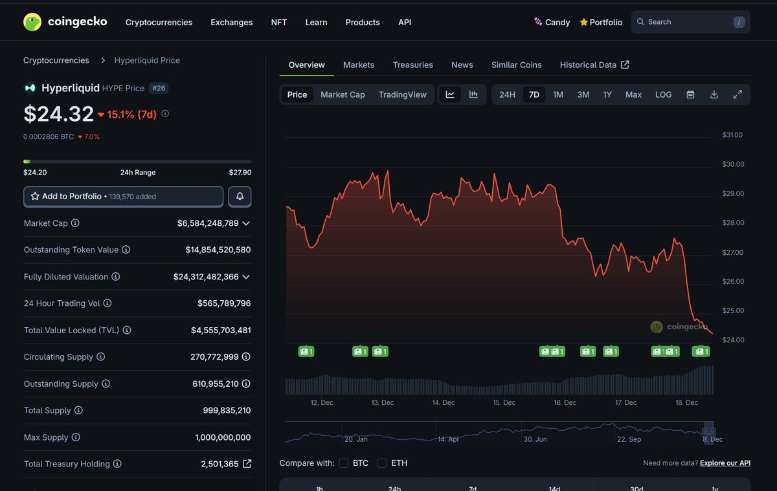The image size is (777, 491).
Task: Click Max Supply info icon
Action: tap(76, 437)
